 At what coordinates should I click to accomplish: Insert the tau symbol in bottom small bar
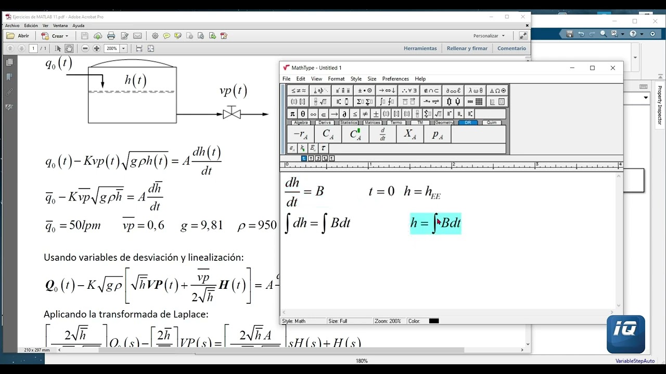(x=323, y=148)
